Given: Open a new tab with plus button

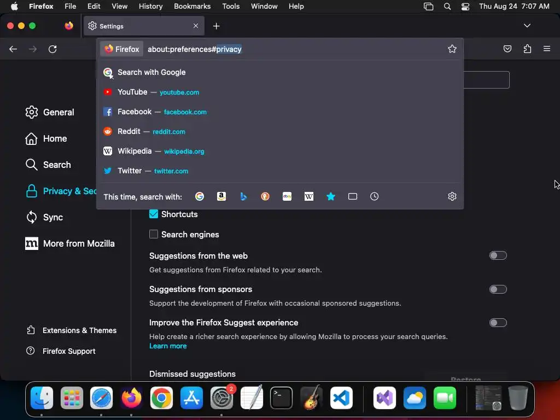Looking at the screenshot, I should (216, 26).
